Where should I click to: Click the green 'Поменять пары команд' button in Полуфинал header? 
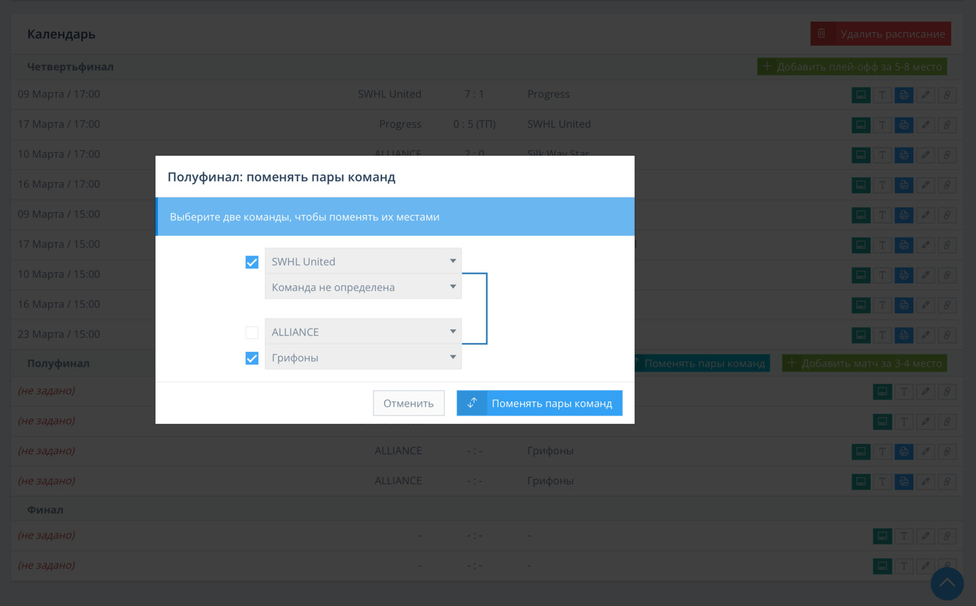pos(702,363)
